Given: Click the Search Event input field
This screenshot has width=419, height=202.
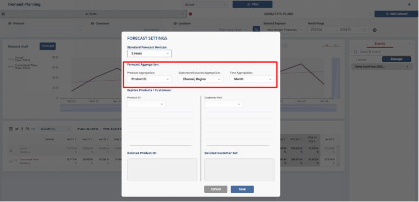Looking at the screenshot, I should (382, 52).
